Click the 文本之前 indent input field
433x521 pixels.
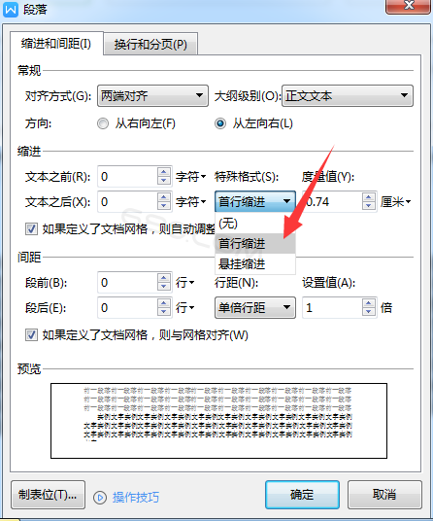click(x=127, y=177)
